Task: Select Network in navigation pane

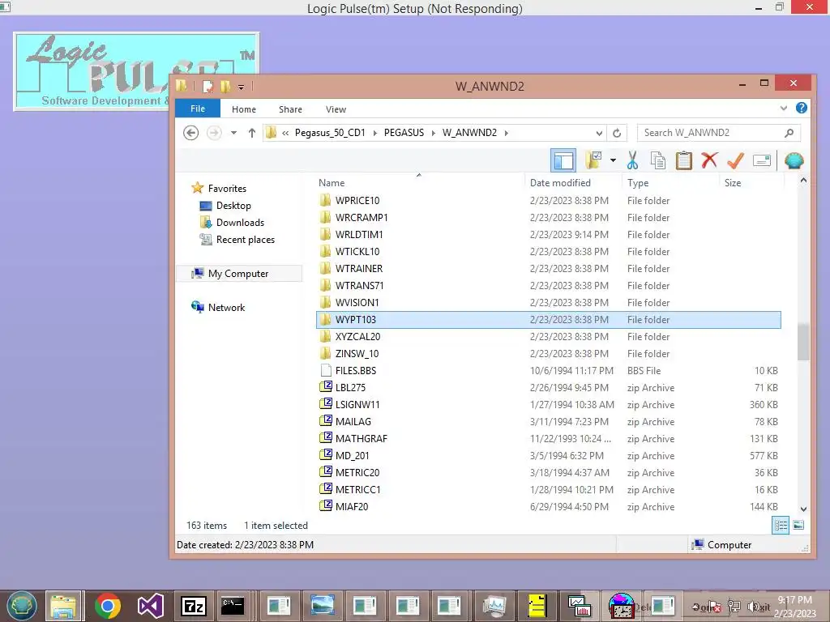Action: (226, 307)
